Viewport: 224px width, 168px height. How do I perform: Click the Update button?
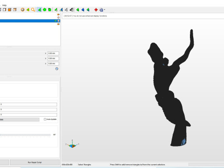click(x=20, y=119)
